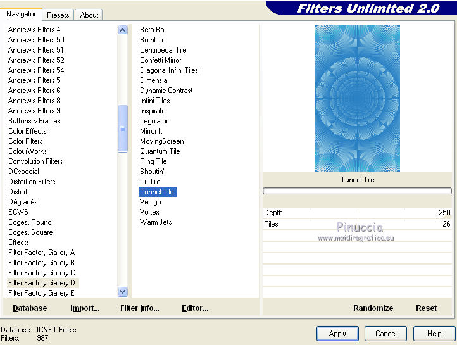Select Andrew's Filters 8 category

pos(34,101)
